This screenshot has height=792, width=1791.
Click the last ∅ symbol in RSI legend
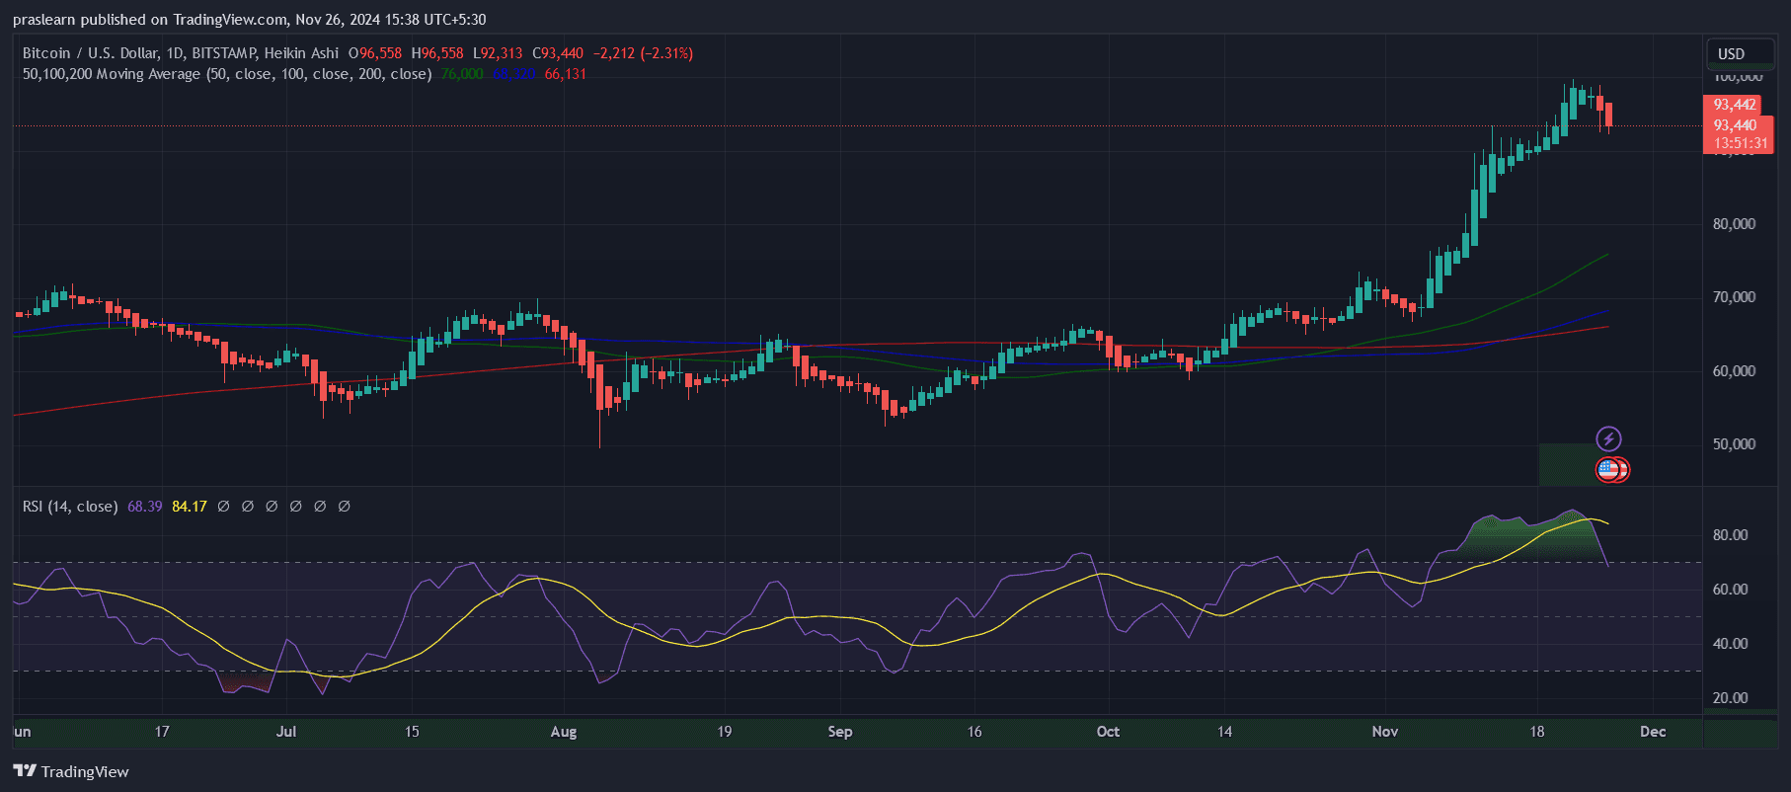click(x=344, y=507)
